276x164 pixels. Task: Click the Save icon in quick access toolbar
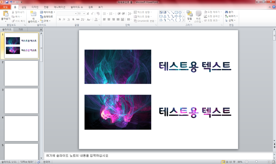coord(7,2)
